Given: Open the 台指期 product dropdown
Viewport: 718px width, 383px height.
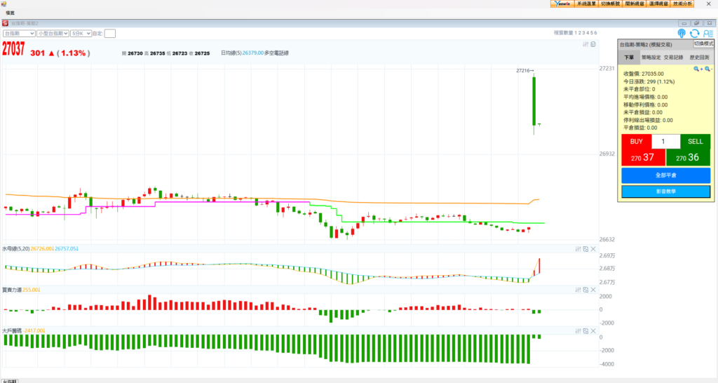Looking at the screenshot, I should click(19, 33).
